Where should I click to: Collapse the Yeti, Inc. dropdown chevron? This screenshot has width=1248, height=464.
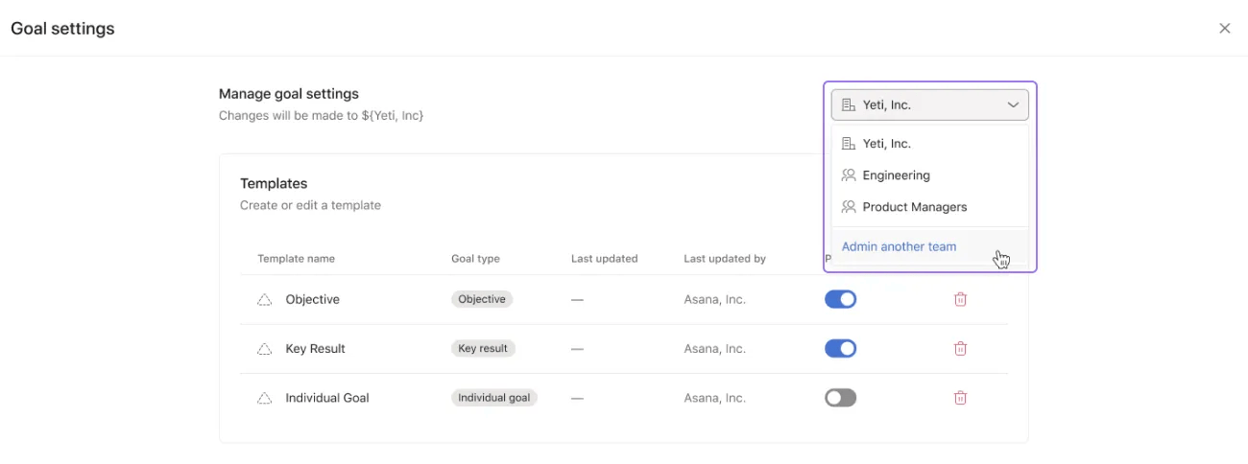[1013, 105]
